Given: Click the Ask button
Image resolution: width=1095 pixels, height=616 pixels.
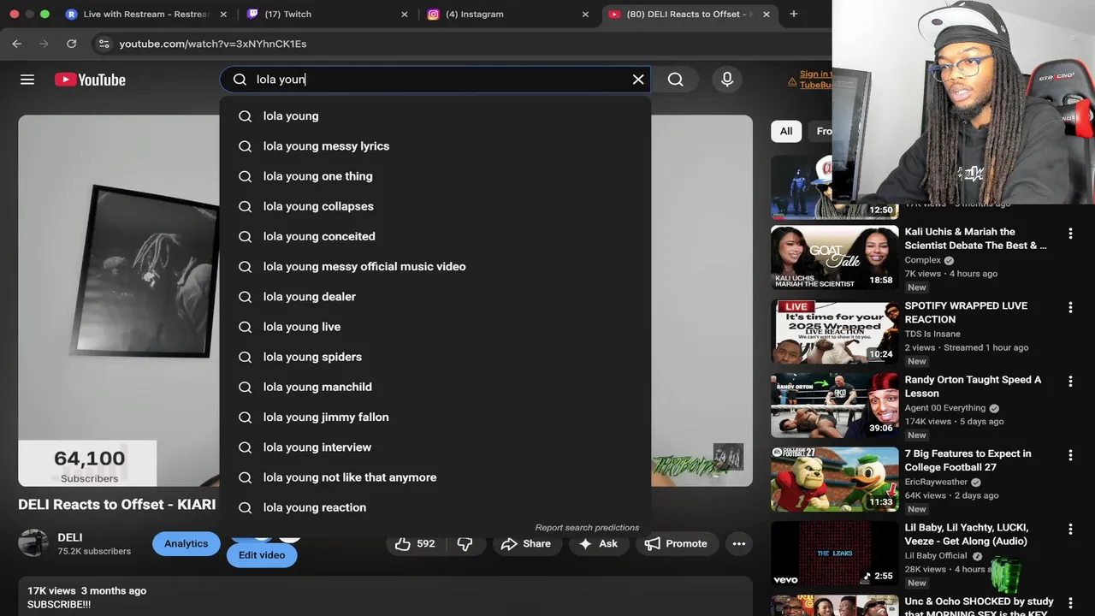Looking at the screenshot, I should point(598,543).
